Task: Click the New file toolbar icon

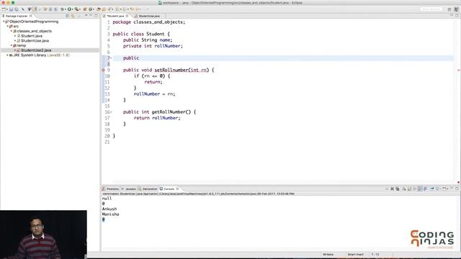Action: click(x=4, y=9)
